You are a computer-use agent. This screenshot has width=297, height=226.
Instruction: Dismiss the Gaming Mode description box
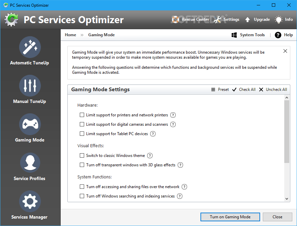tap(285, 51)
